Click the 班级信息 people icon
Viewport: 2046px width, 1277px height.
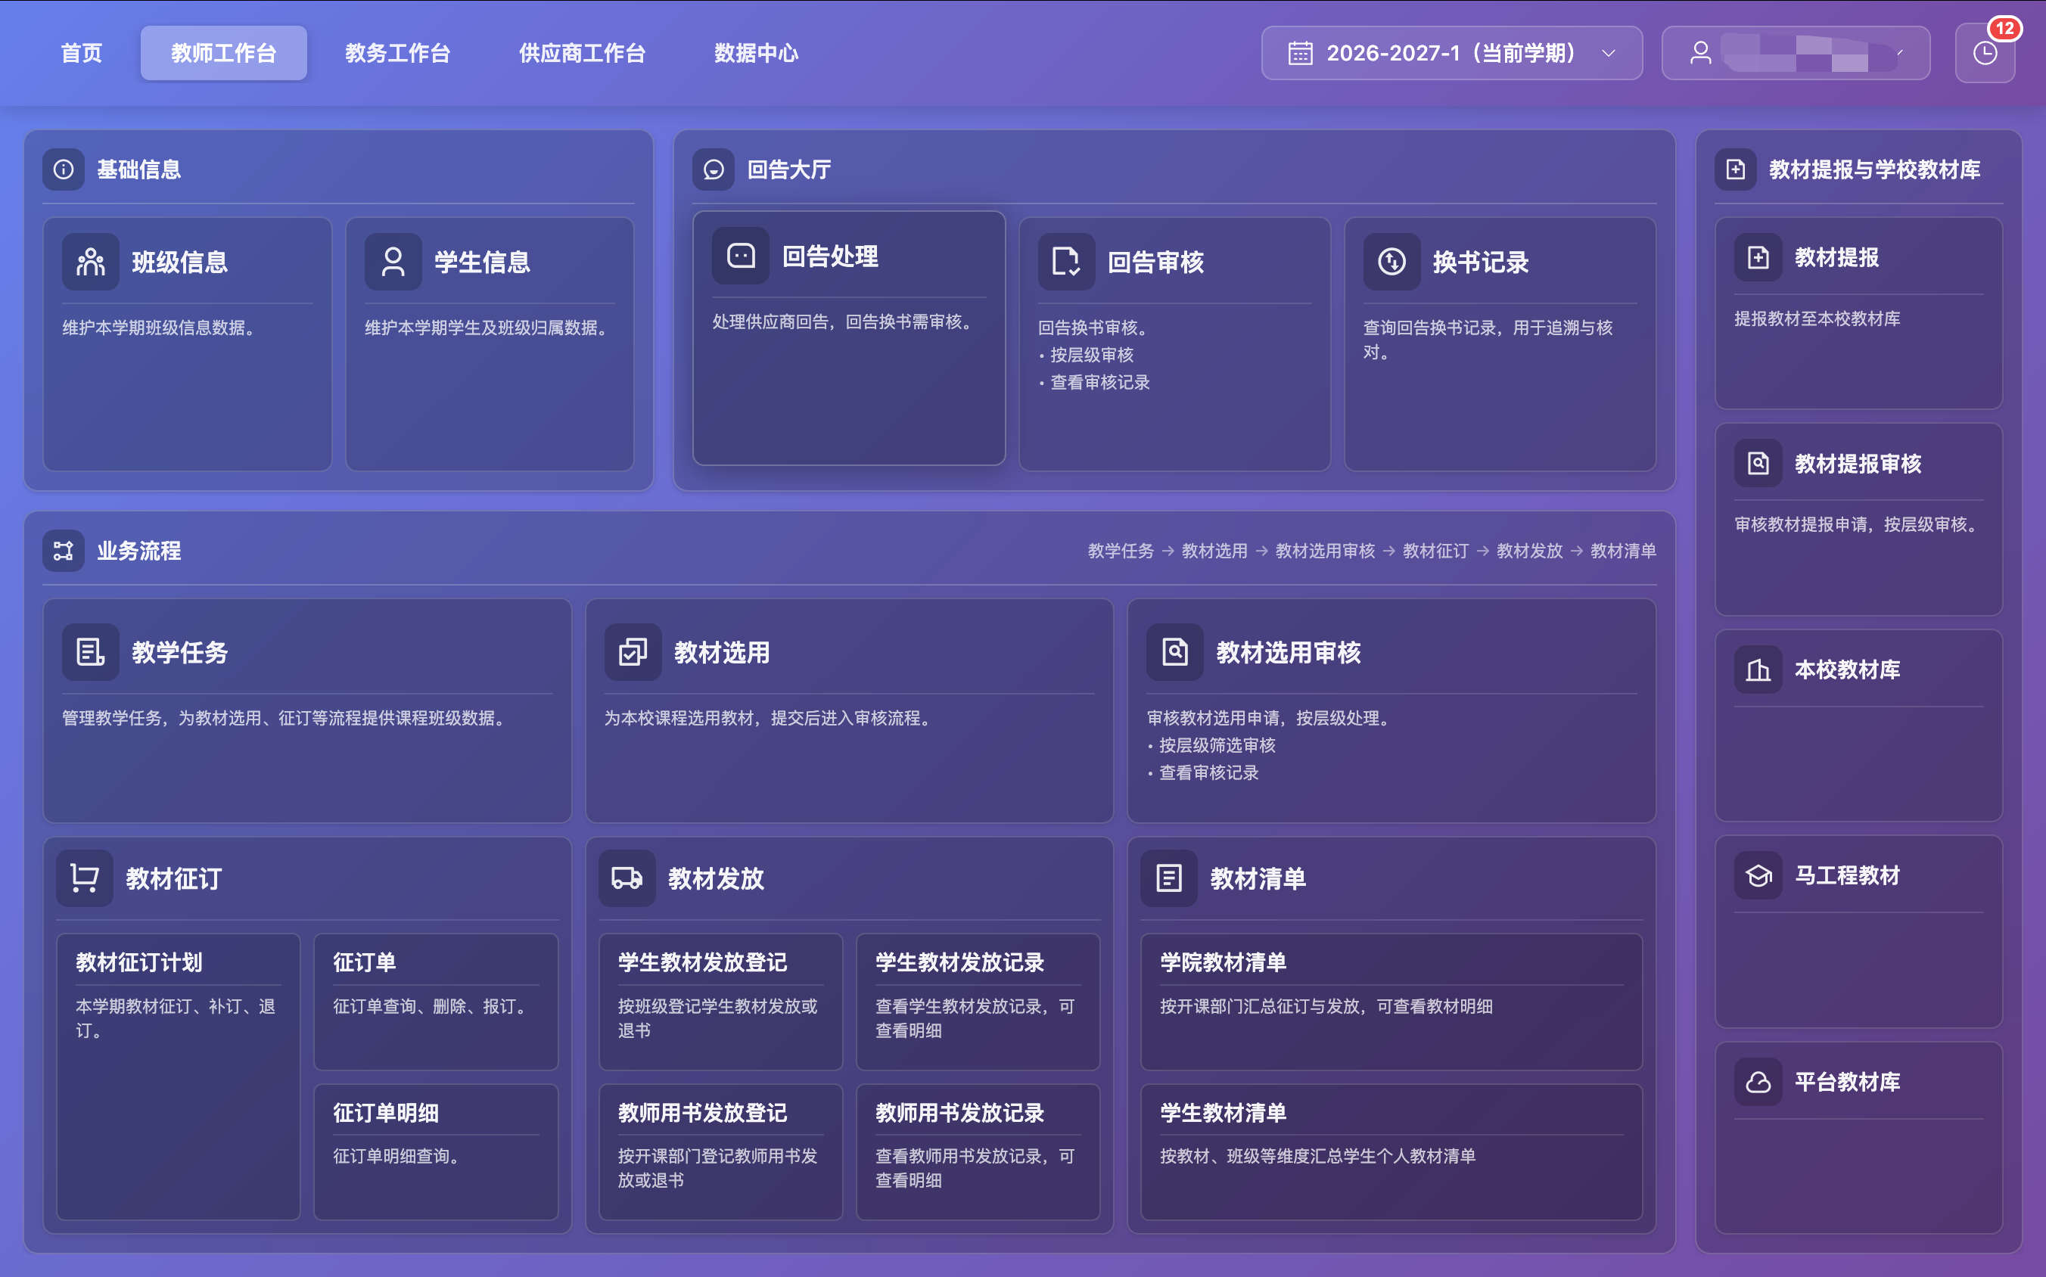[x=90, y=262]
